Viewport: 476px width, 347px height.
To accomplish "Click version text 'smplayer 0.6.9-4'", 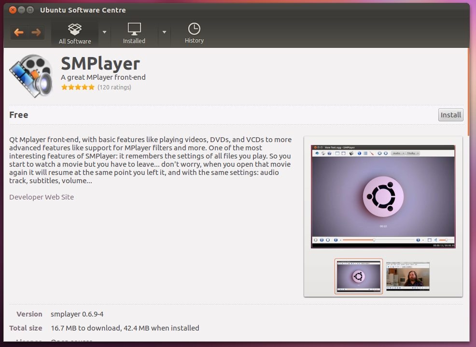I will tap(77, 314).
